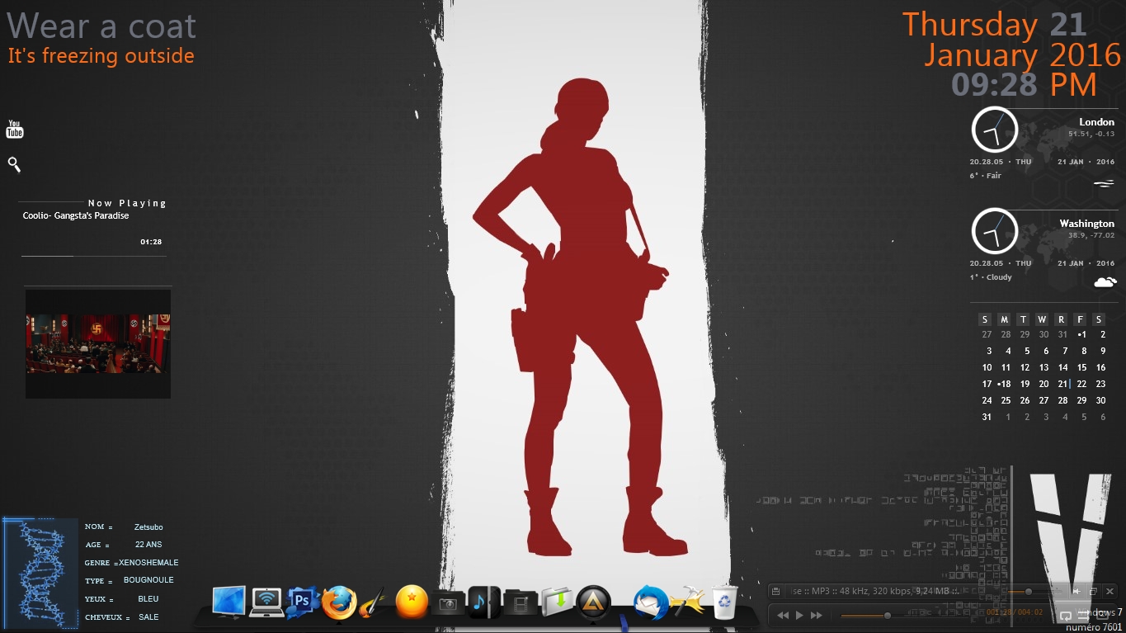Mute the AIMP player volume
Screen dimensions: 1126x633
1077,591
